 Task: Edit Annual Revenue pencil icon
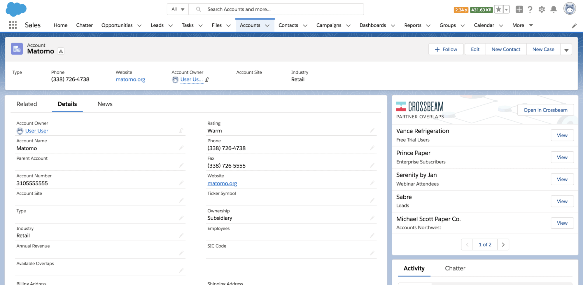(x=181, y=253)
